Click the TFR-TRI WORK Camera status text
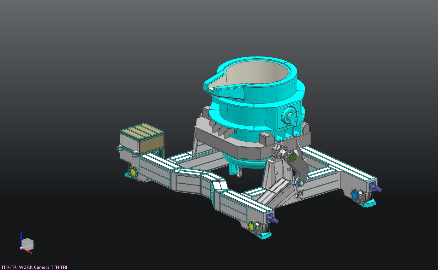Image resolution: width=438 pixels, height=270 pixels. click(34, 267)
